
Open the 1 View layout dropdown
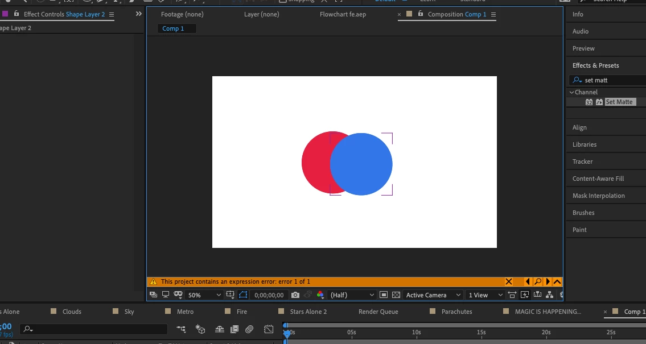pos(485,295)
